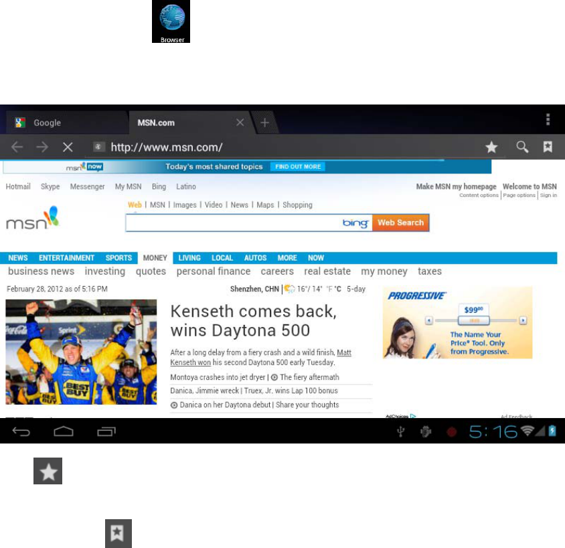Open Content options
This screenshot has height=548, width=565.
(479, 195)
